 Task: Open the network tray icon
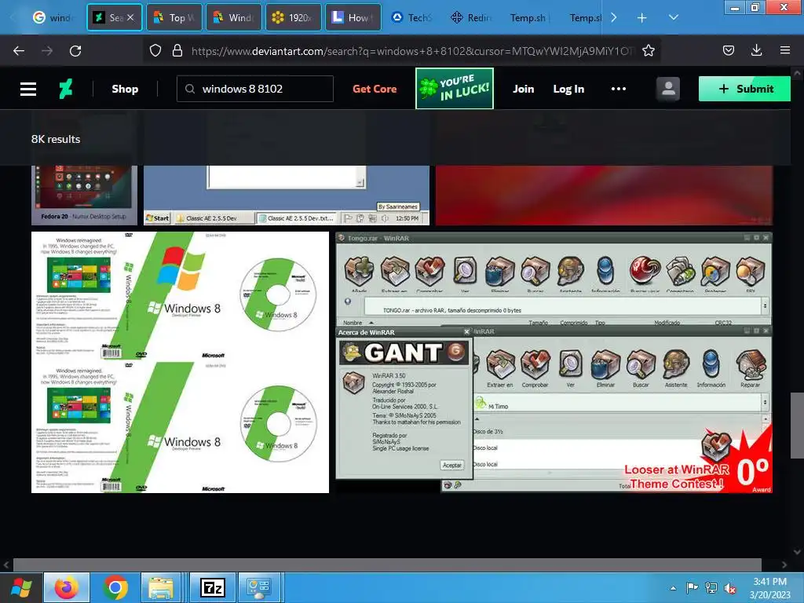(711, 587)
